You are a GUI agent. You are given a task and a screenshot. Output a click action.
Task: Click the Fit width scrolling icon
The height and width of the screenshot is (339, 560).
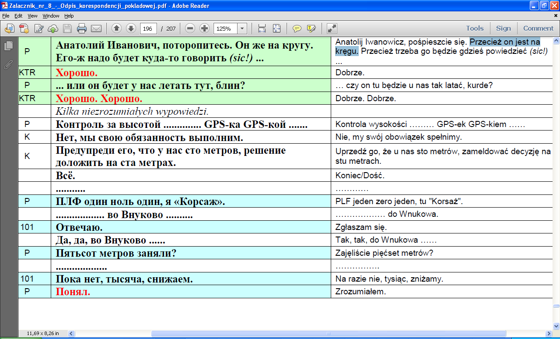(x=262, y=28)
